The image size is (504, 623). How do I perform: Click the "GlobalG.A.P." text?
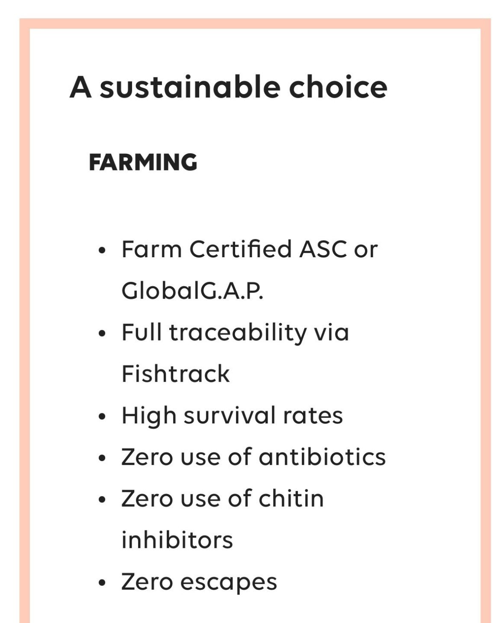192,291
